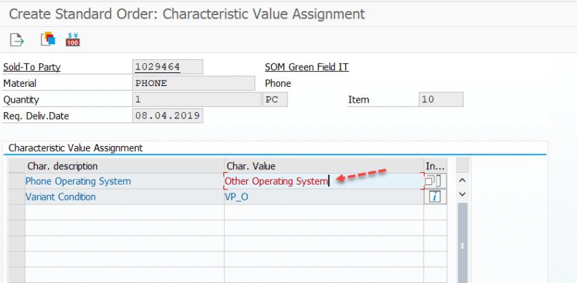Click the Char. description column header
This screenshot has height=283, width=577.
[x=124, y=166]
